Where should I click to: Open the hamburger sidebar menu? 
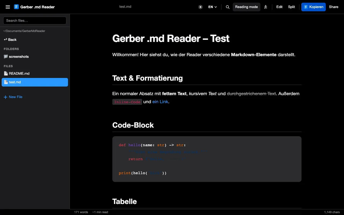(8, 7)
